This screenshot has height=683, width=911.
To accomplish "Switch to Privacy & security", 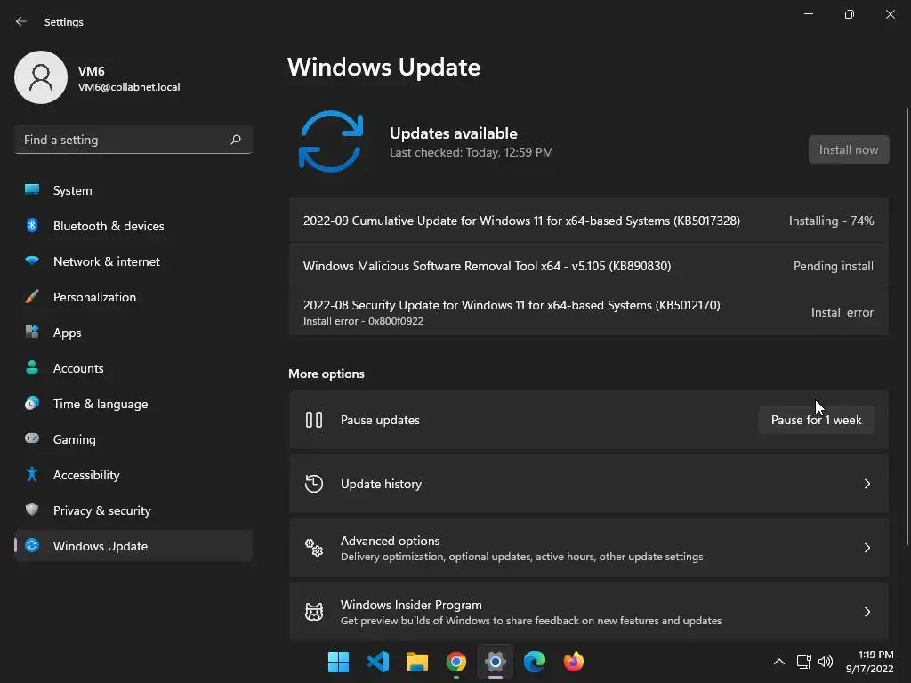I will point(133,510).
